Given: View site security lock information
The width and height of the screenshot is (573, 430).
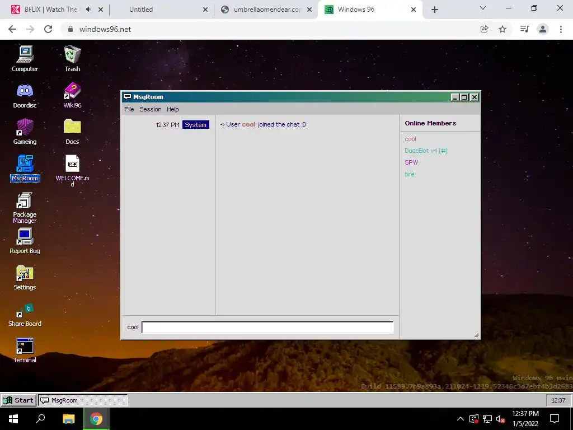Looking at the screenshot, I should (71, 29).
